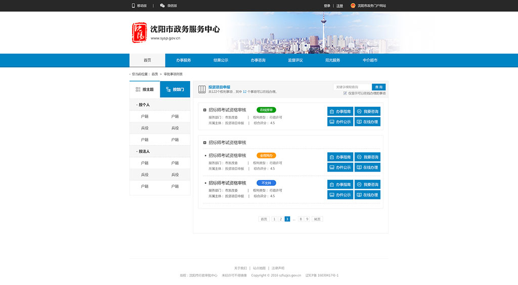Open 办事指南 for the 在线预审 item
Screen dimensions: 518x285
point(340,111)
